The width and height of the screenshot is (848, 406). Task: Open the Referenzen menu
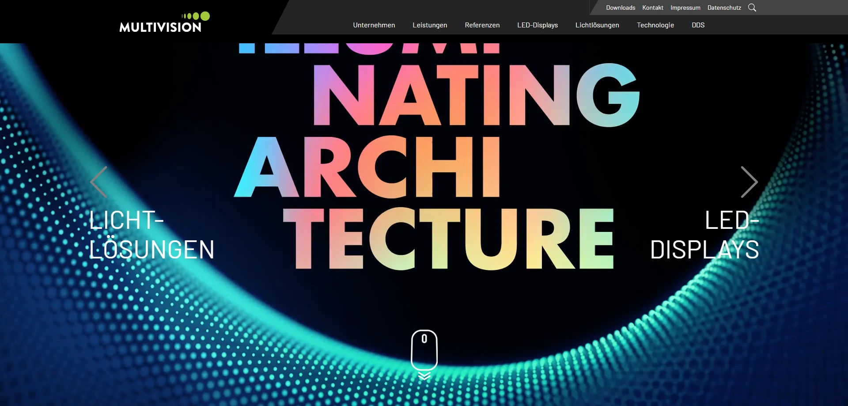click(x=482, y=25)
